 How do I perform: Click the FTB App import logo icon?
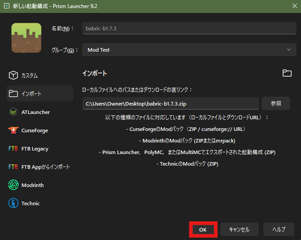13,167
